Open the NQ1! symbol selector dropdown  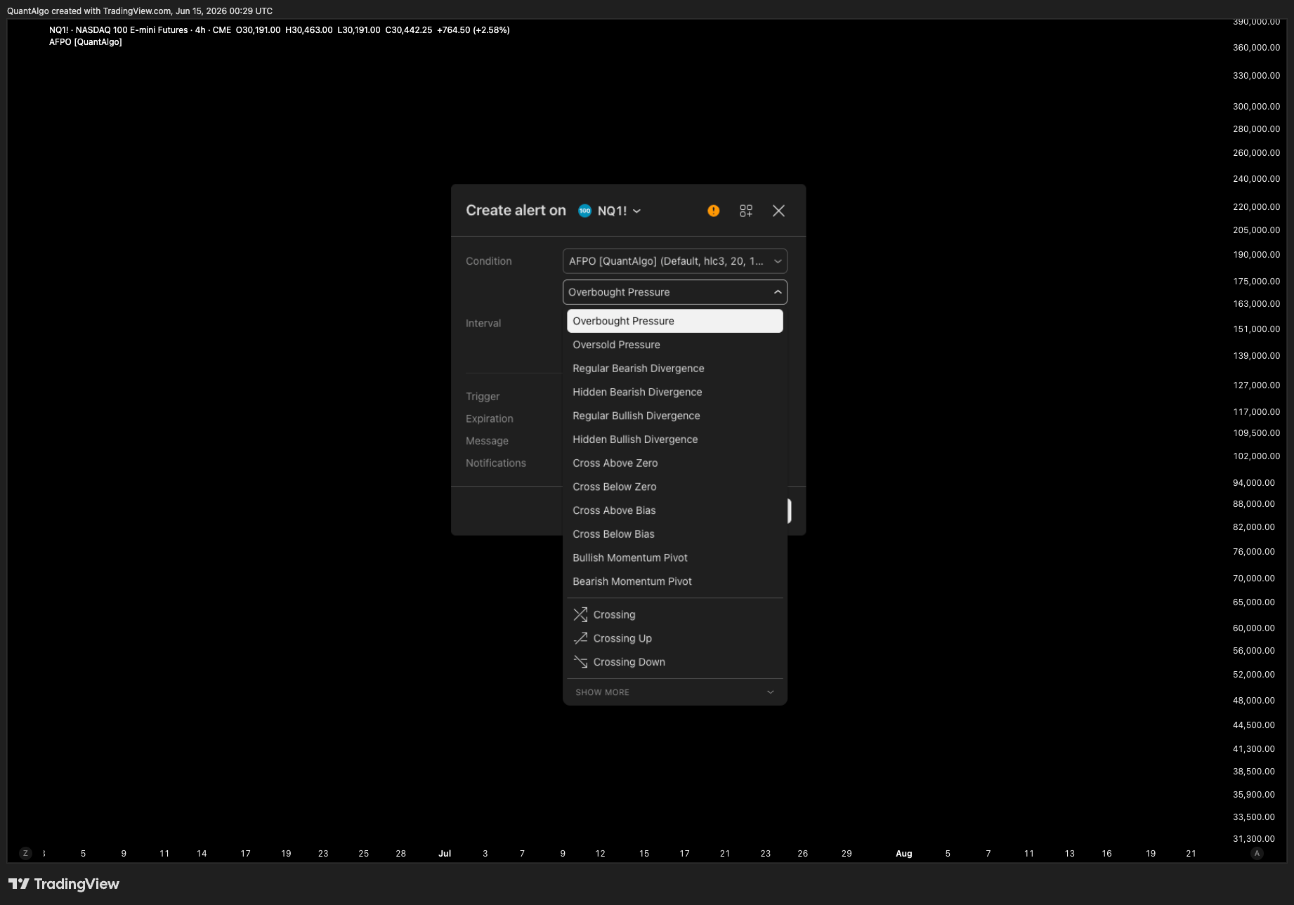pyautogui.click(x=610, y=211)
